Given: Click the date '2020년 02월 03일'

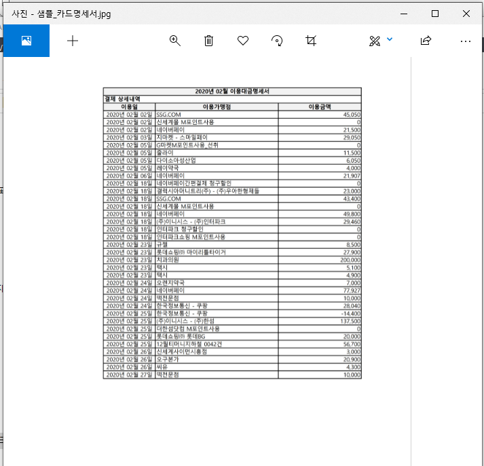Looking at the screenshot, I should (x=129, y=138).
